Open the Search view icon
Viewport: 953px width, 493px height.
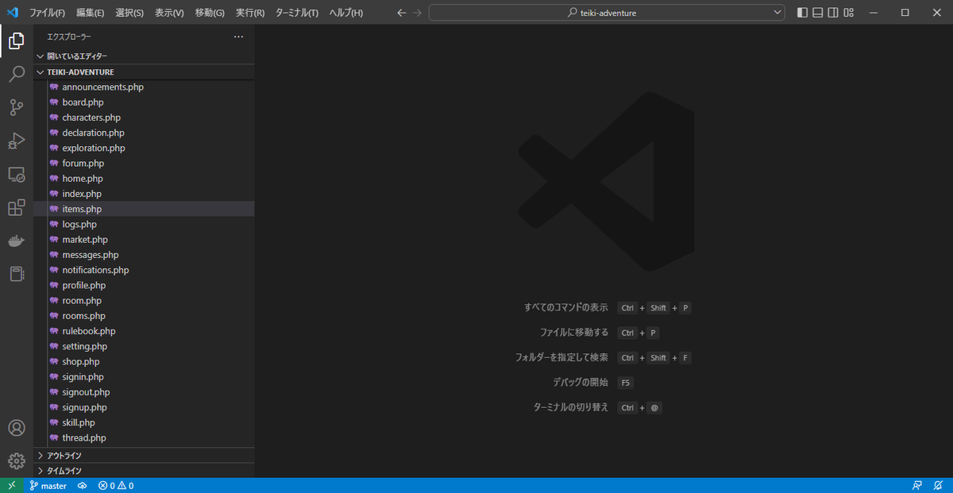coord(16,75)
